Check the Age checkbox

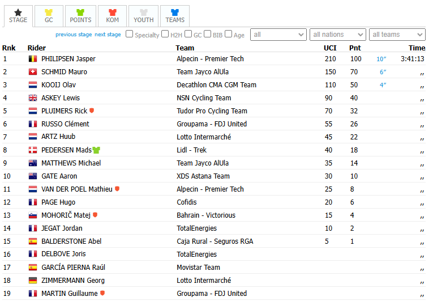point(228,34)
